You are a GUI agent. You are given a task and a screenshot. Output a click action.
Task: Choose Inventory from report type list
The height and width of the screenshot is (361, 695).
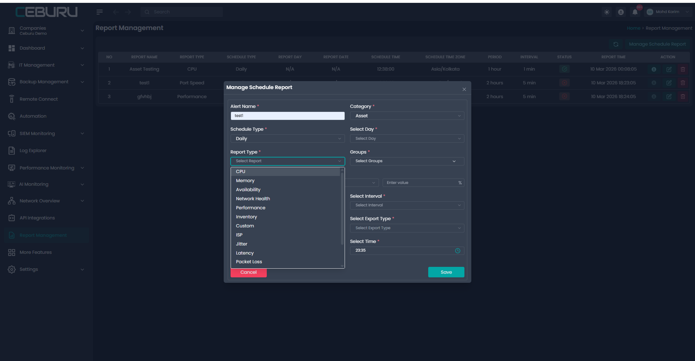click(x=285, y=217)
